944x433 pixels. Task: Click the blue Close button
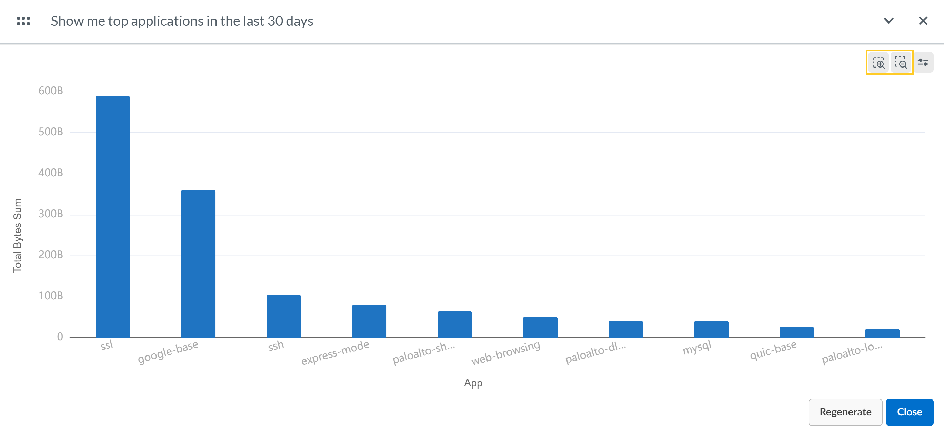click(909, 412)
